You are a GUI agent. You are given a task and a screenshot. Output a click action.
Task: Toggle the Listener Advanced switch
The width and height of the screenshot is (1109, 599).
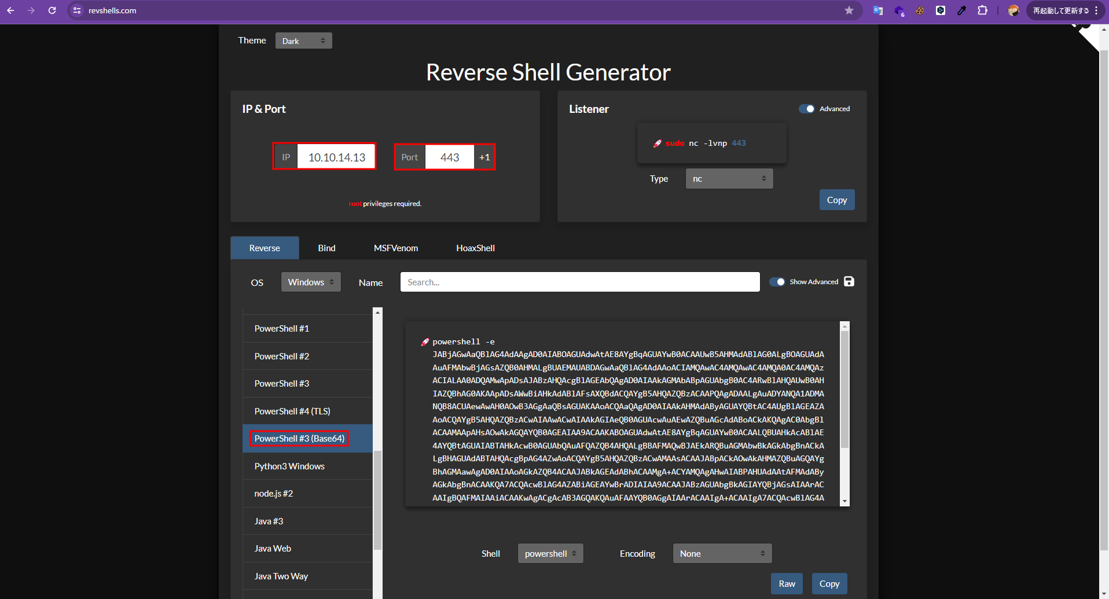point(807,109)
